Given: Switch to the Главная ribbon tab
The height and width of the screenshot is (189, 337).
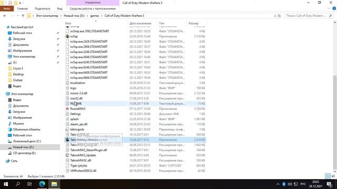Looking at the screenshot, I should [22, 8].
